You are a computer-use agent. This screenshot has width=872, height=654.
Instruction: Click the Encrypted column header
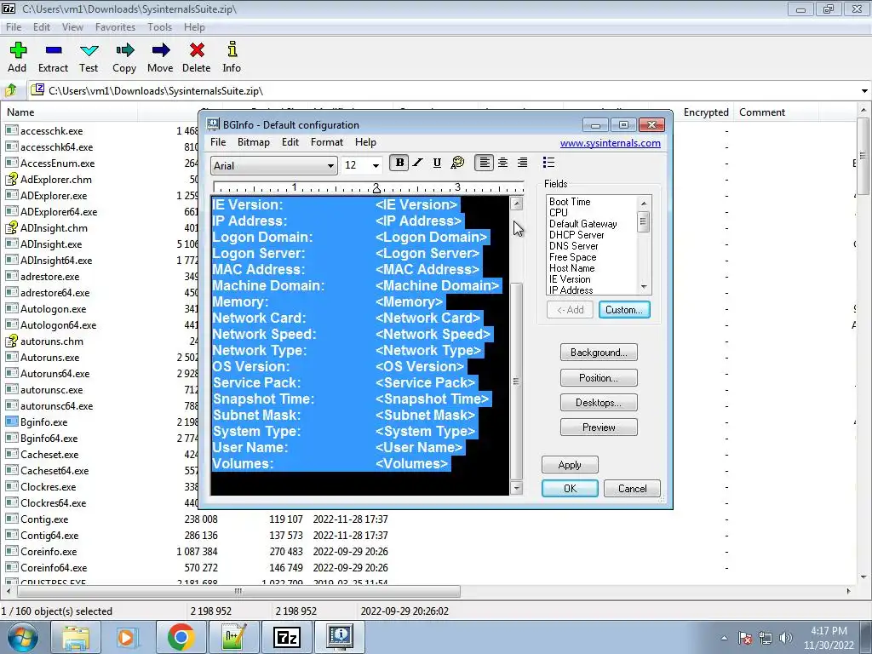[706, 112]
